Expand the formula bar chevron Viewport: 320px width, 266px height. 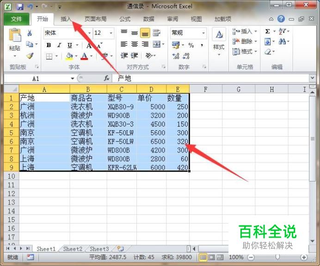pos(312,78)
